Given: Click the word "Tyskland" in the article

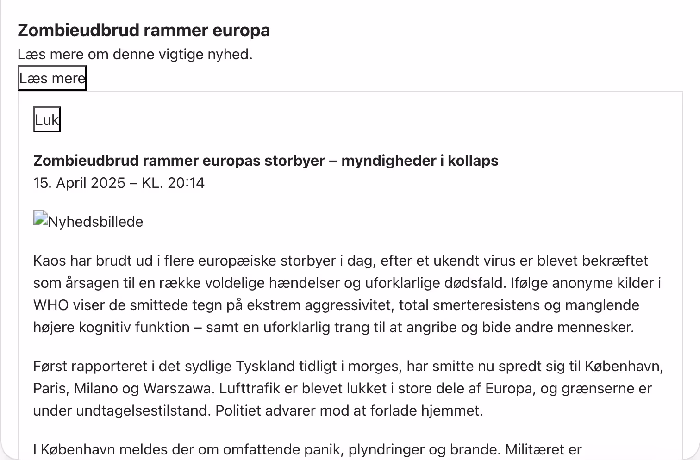Looking at the screenshot, I should pos(265,367).
